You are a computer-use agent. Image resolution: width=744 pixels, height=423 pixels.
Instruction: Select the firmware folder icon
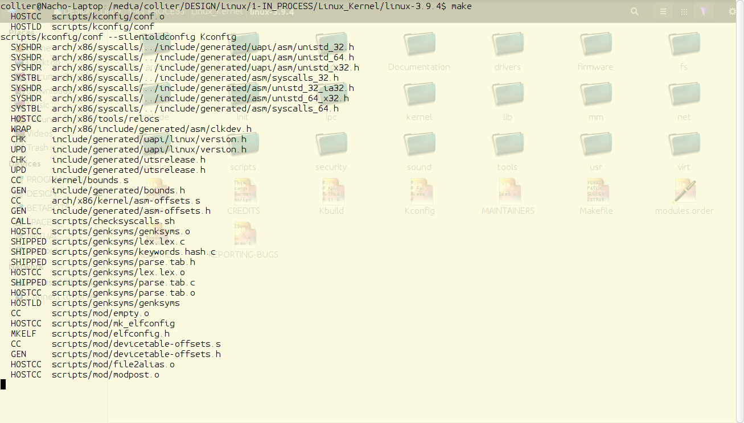tap(595, 45)
